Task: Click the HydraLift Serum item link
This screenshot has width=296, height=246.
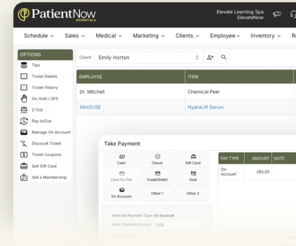Action: pos(206,107)
